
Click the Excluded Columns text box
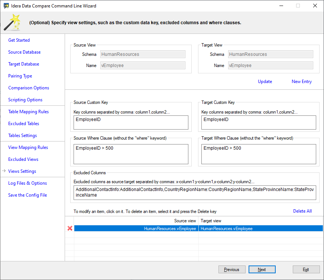pyautogui.click(x=195, y=192)
